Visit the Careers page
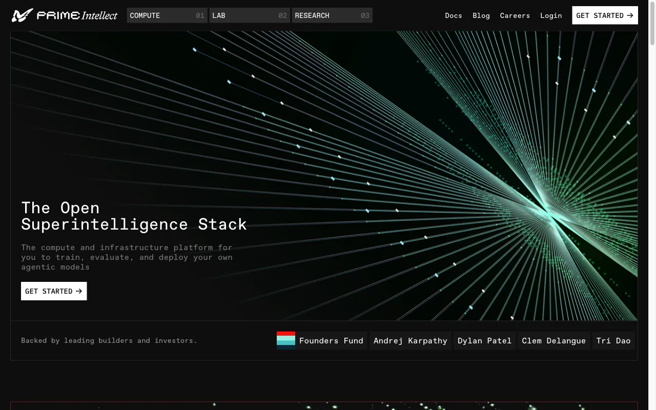Screen dimensions: 656x410 [x=515, y=15]
